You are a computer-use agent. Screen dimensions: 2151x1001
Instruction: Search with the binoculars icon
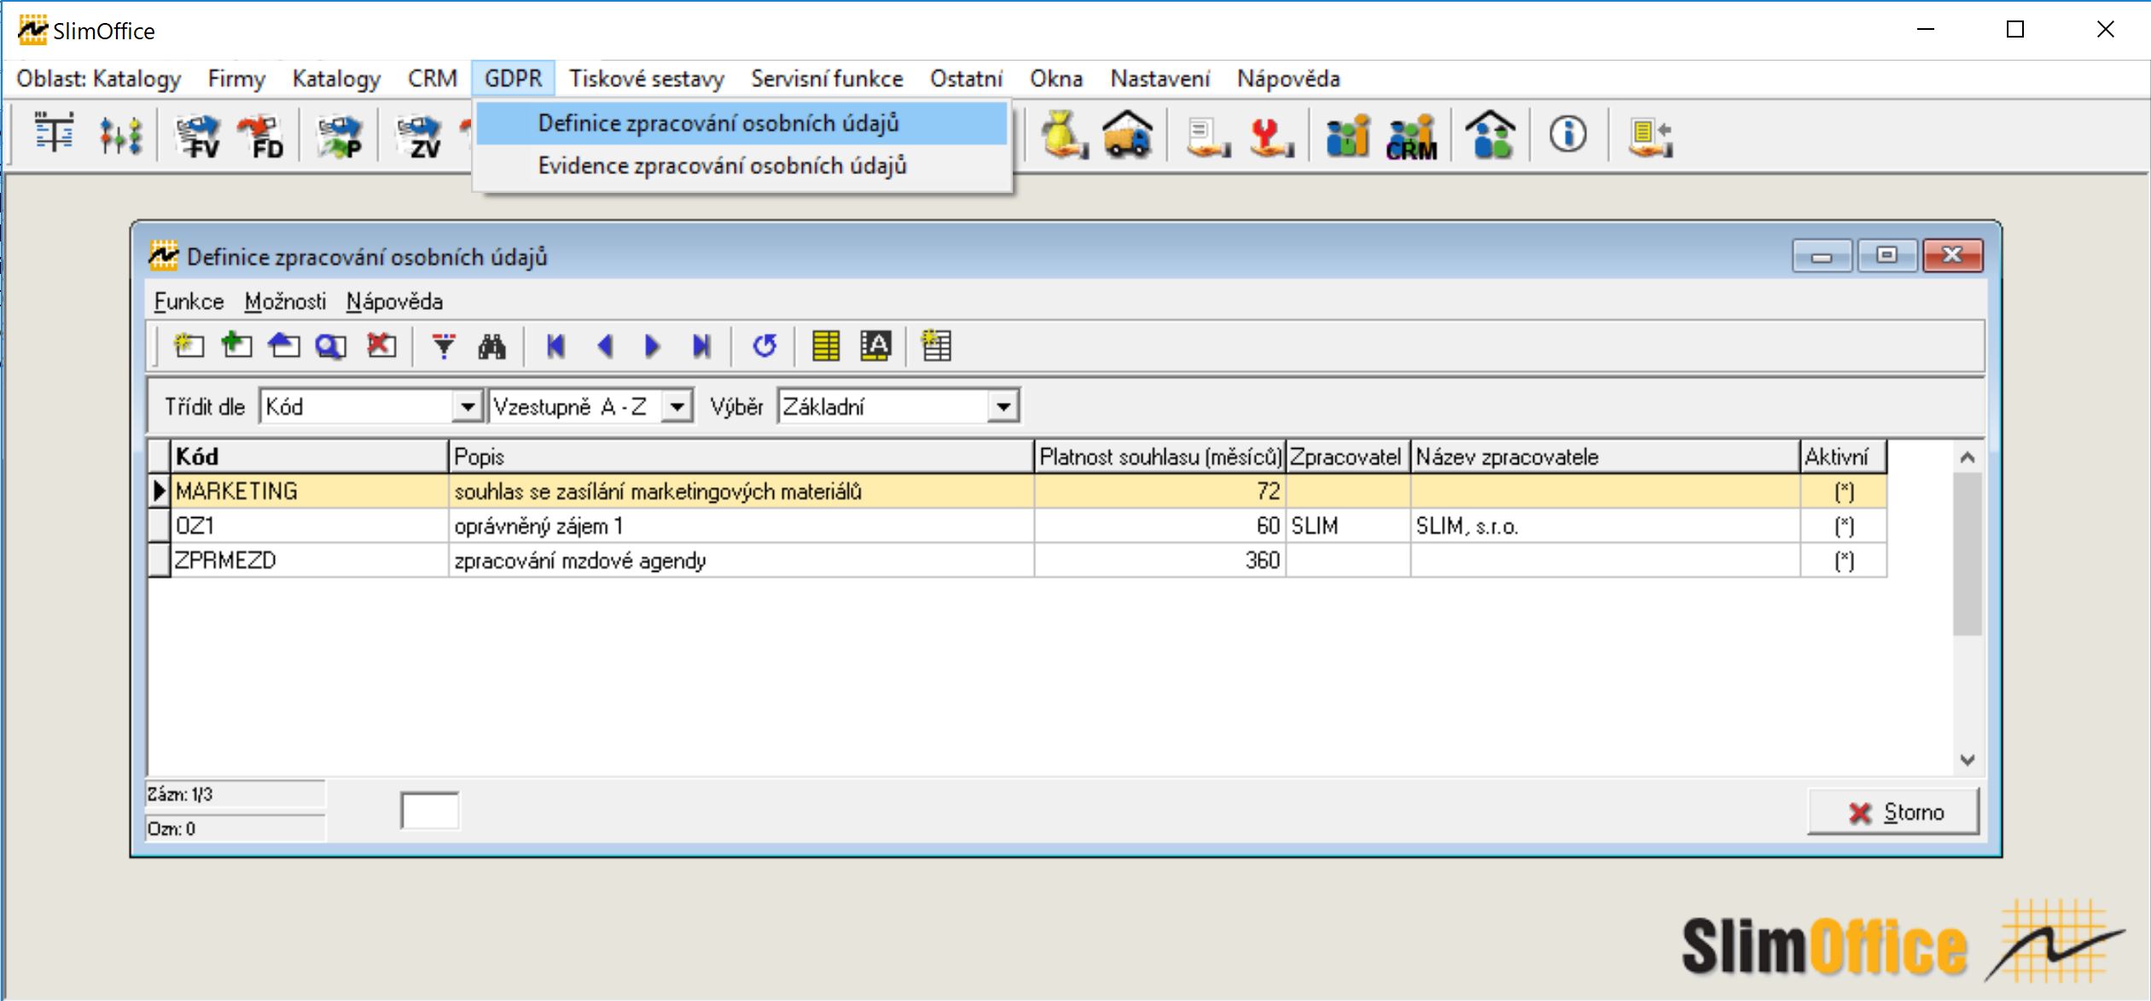pyautogui.click(x=492, y=346)
